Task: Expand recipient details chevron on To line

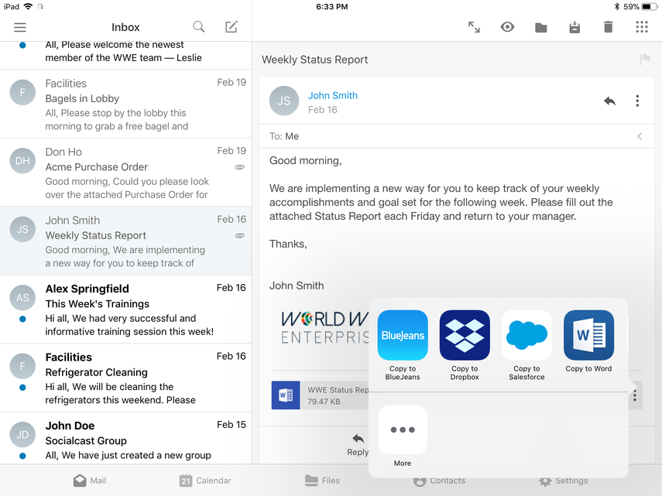Action: click(x=640, y=136)
